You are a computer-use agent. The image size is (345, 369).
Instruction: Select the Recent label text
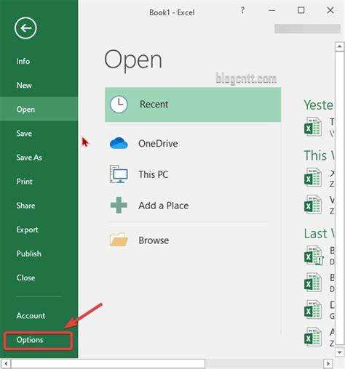click(154, 105)
